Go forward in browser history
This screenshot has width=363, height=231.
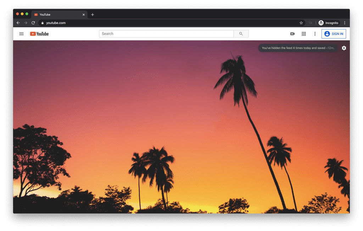point(26,23)
